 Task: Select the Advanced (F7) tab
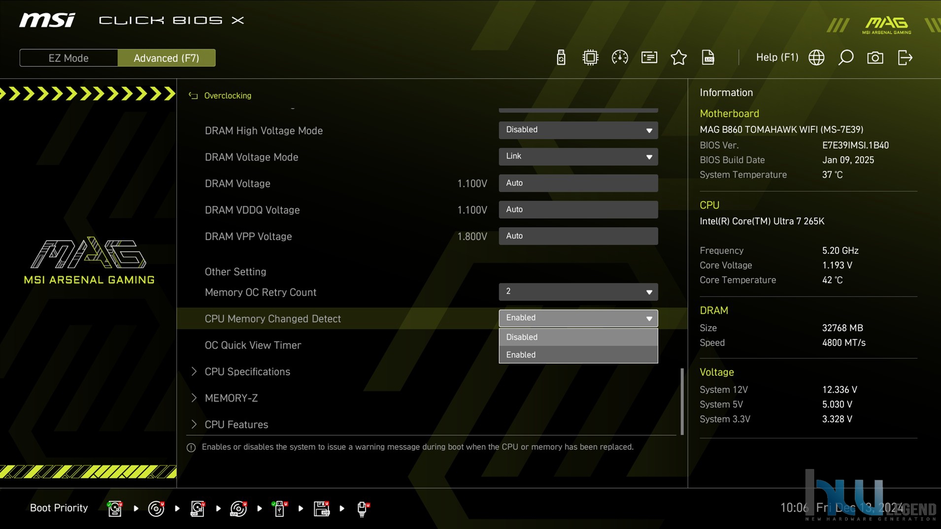[167, 58]
